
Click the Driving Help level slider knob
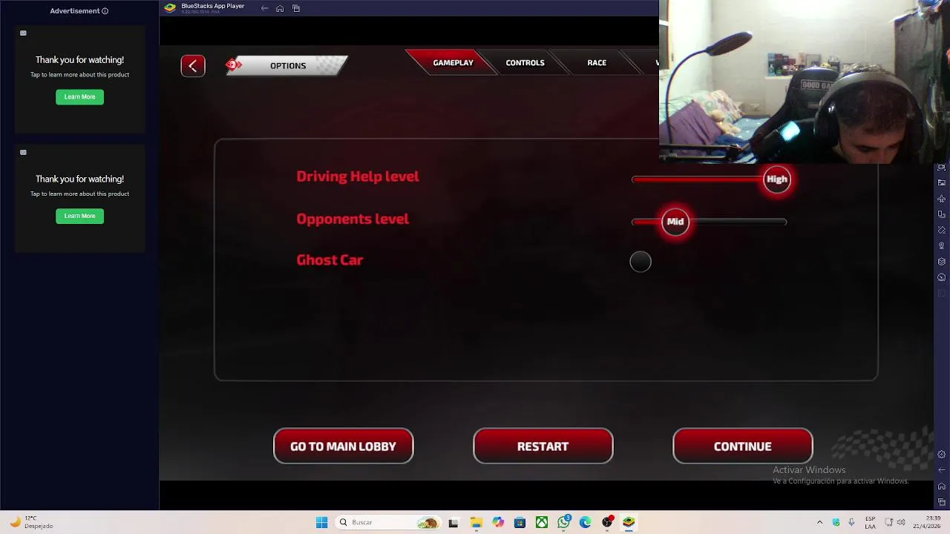coord(777,179)
